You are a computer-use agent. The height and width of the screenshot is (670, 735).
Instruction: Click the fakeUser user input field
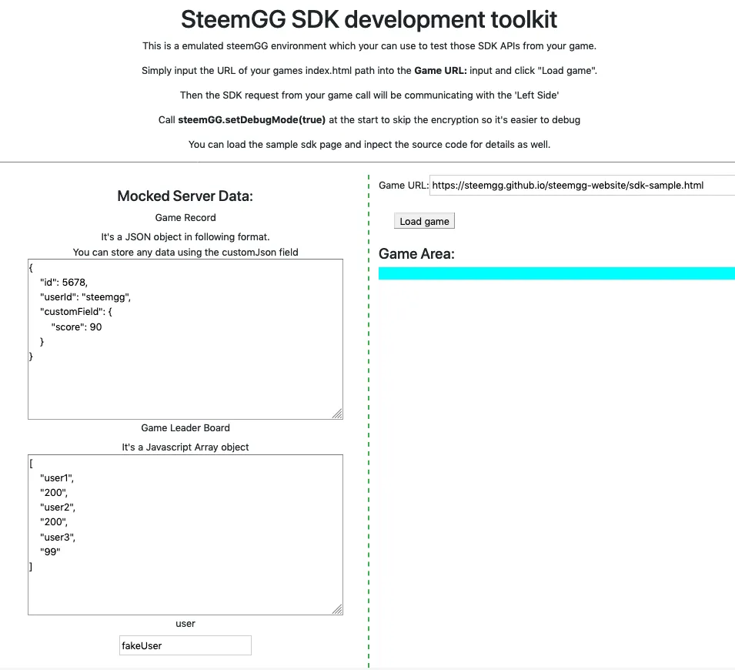(185, 645)
